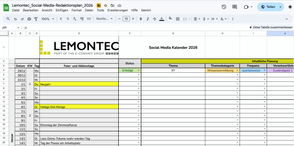Screen dimensions: 294x146
Task: Open the 100% zoom dropdown
Action: pos(47,19)
